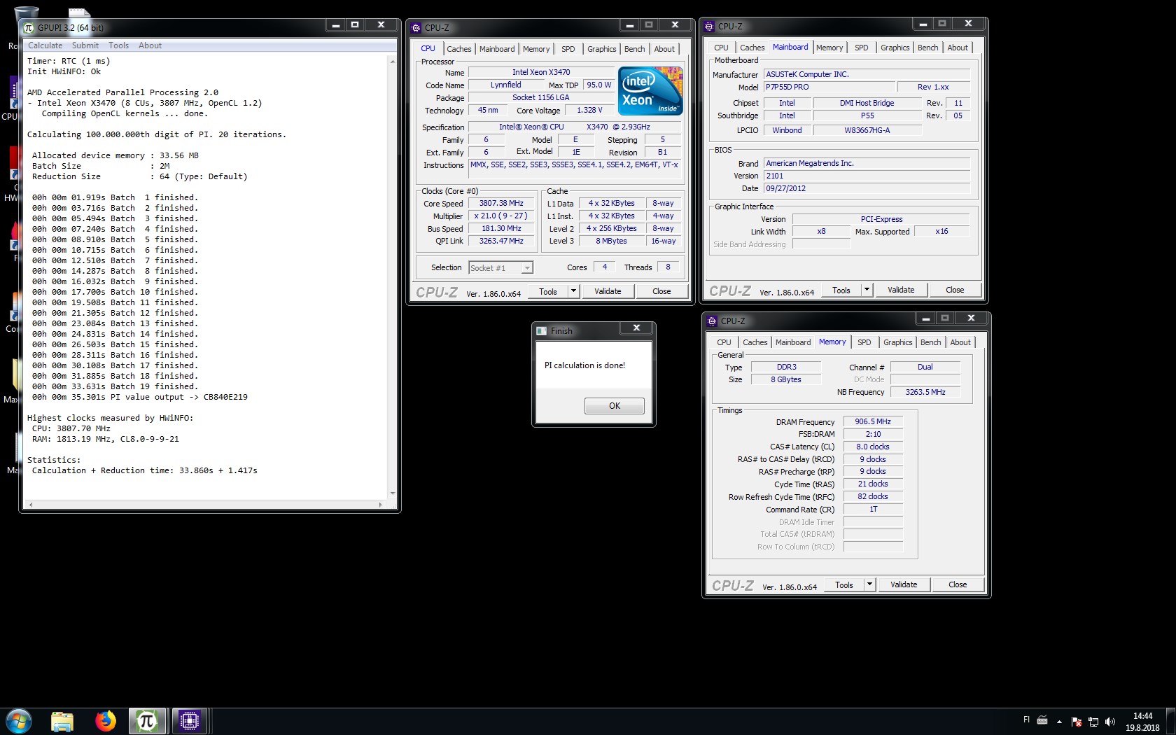The image size is (1176, 735).
Task: Open Start menu Windows orb
Action: pos(19,721)
